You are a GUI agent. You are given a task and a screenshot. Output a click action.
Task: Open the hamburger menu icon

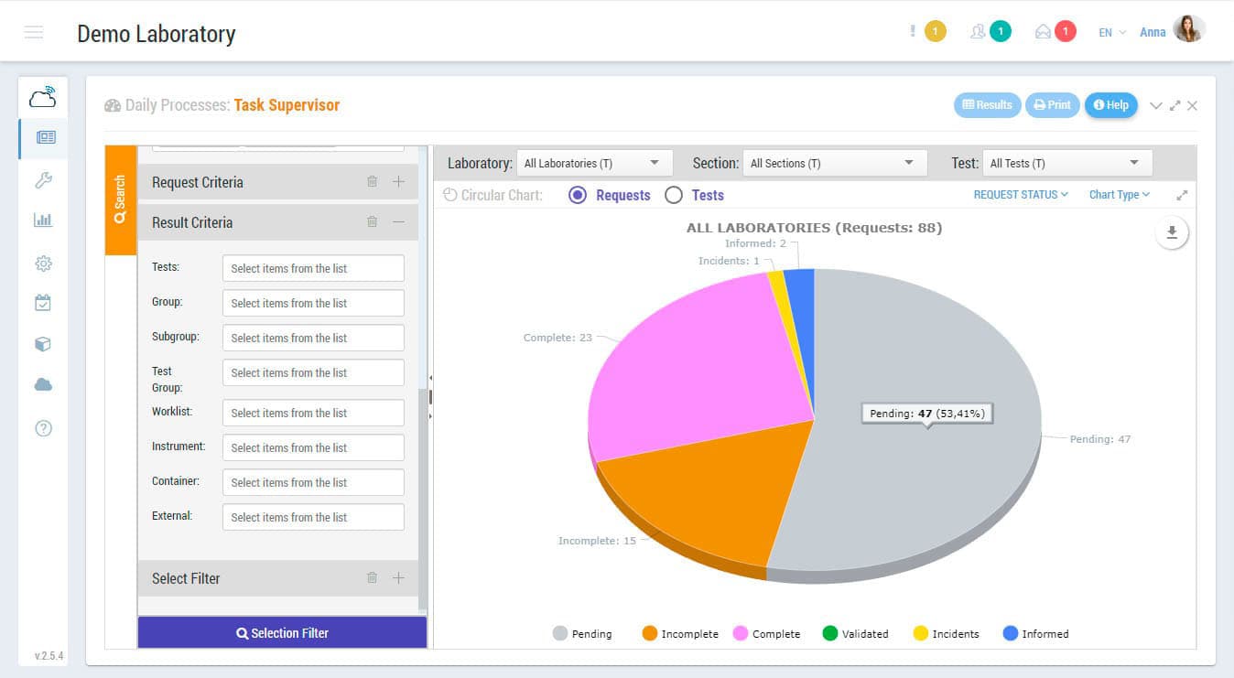coord(34,33)
